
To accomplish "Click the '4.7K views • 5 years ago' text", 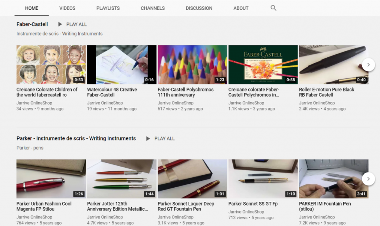I will (x=110, y=223).
